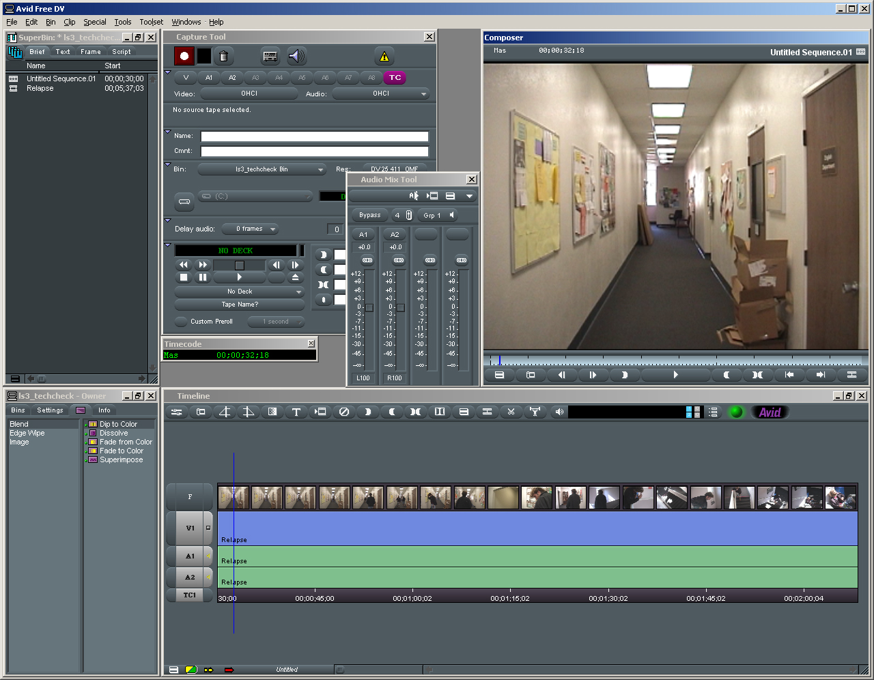Click the speaker icon in Capture Tool
Screen dimensions: 874x680
pos(296,56)
